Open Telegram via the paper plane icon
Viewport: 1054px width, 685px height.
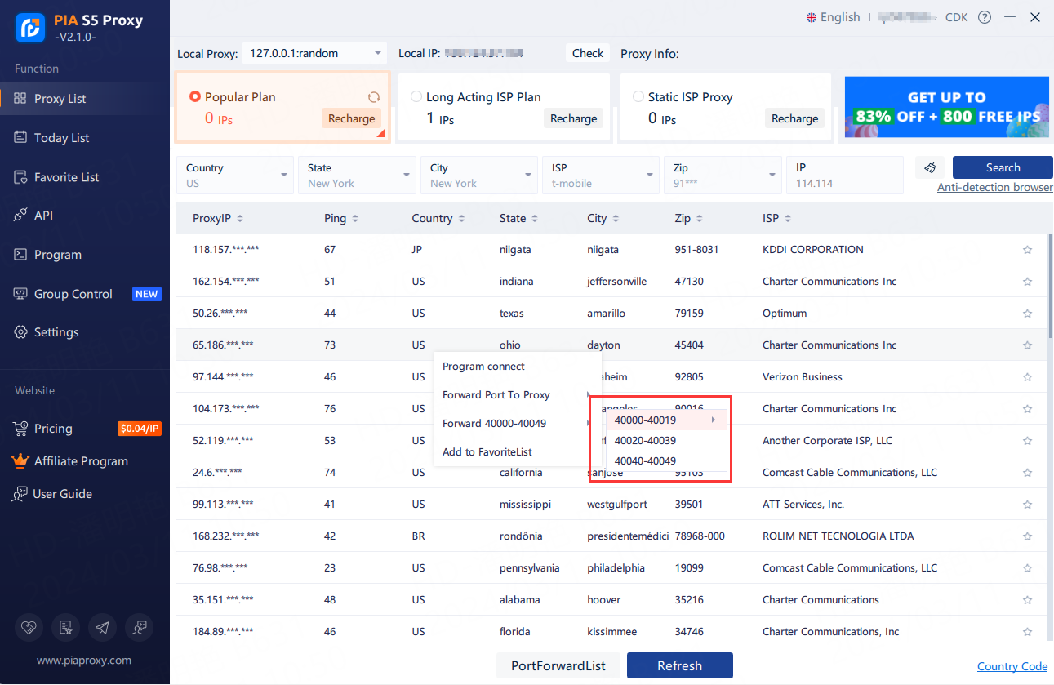[102, 627]
